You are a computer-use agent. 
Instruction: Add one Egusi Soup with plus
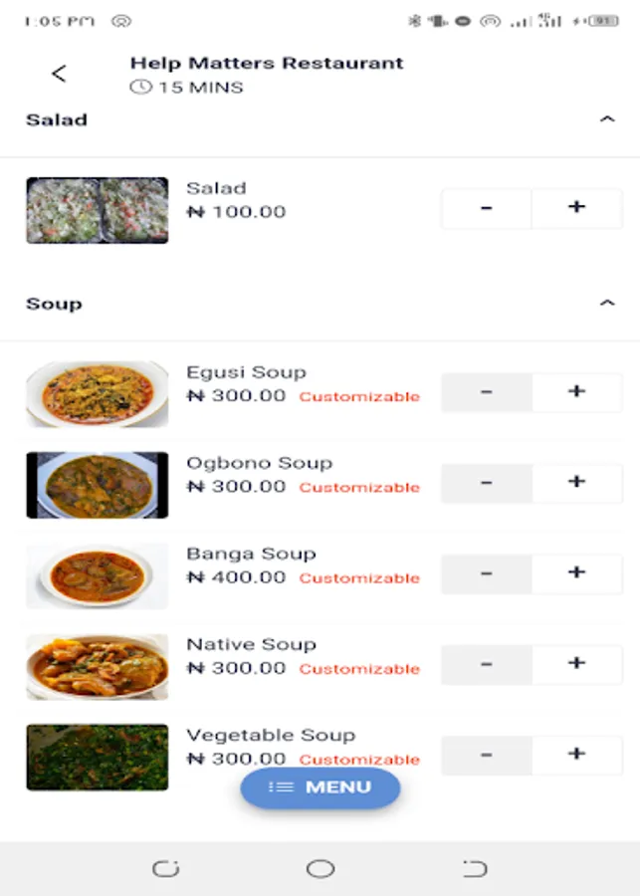[576, 392]
